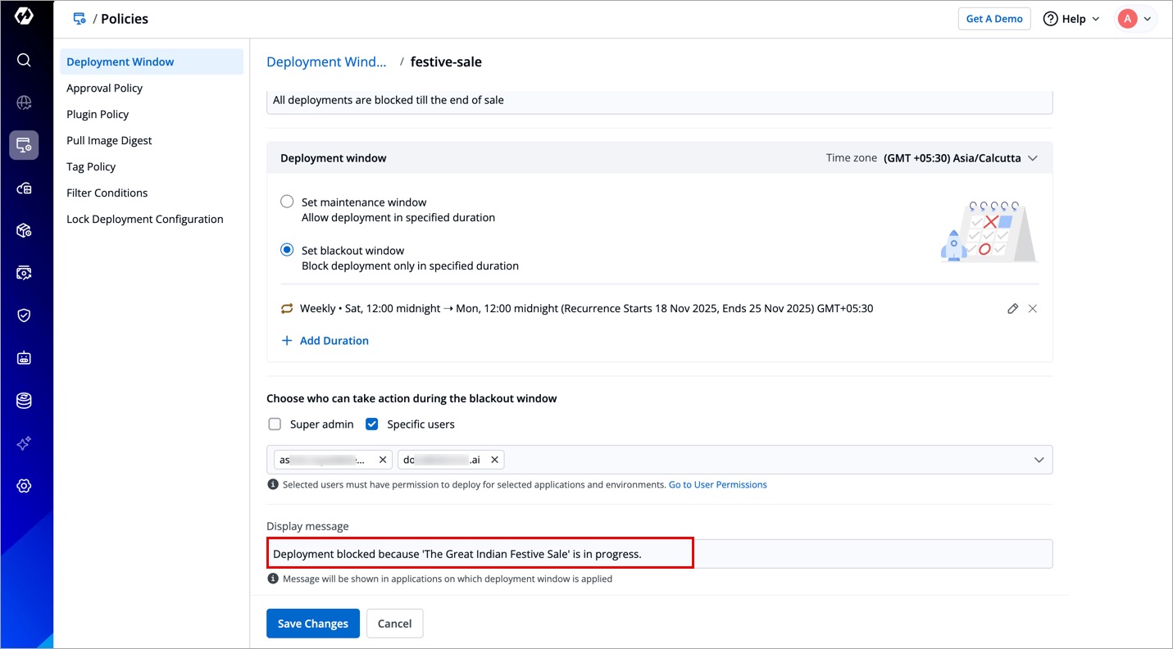Click the pencil edit icon for weekly duration
The height and width of the screenshot is (649, 1173).
1012,309
